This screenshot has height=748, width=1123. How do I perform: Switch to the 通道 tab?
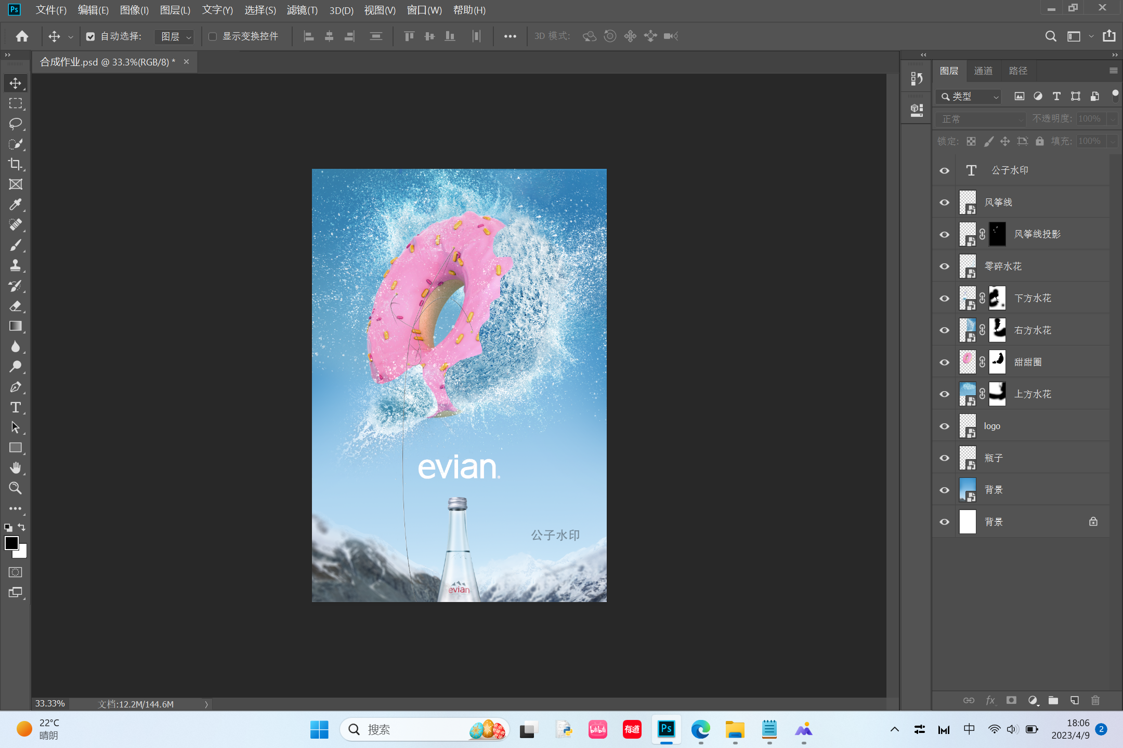[983, 71]
